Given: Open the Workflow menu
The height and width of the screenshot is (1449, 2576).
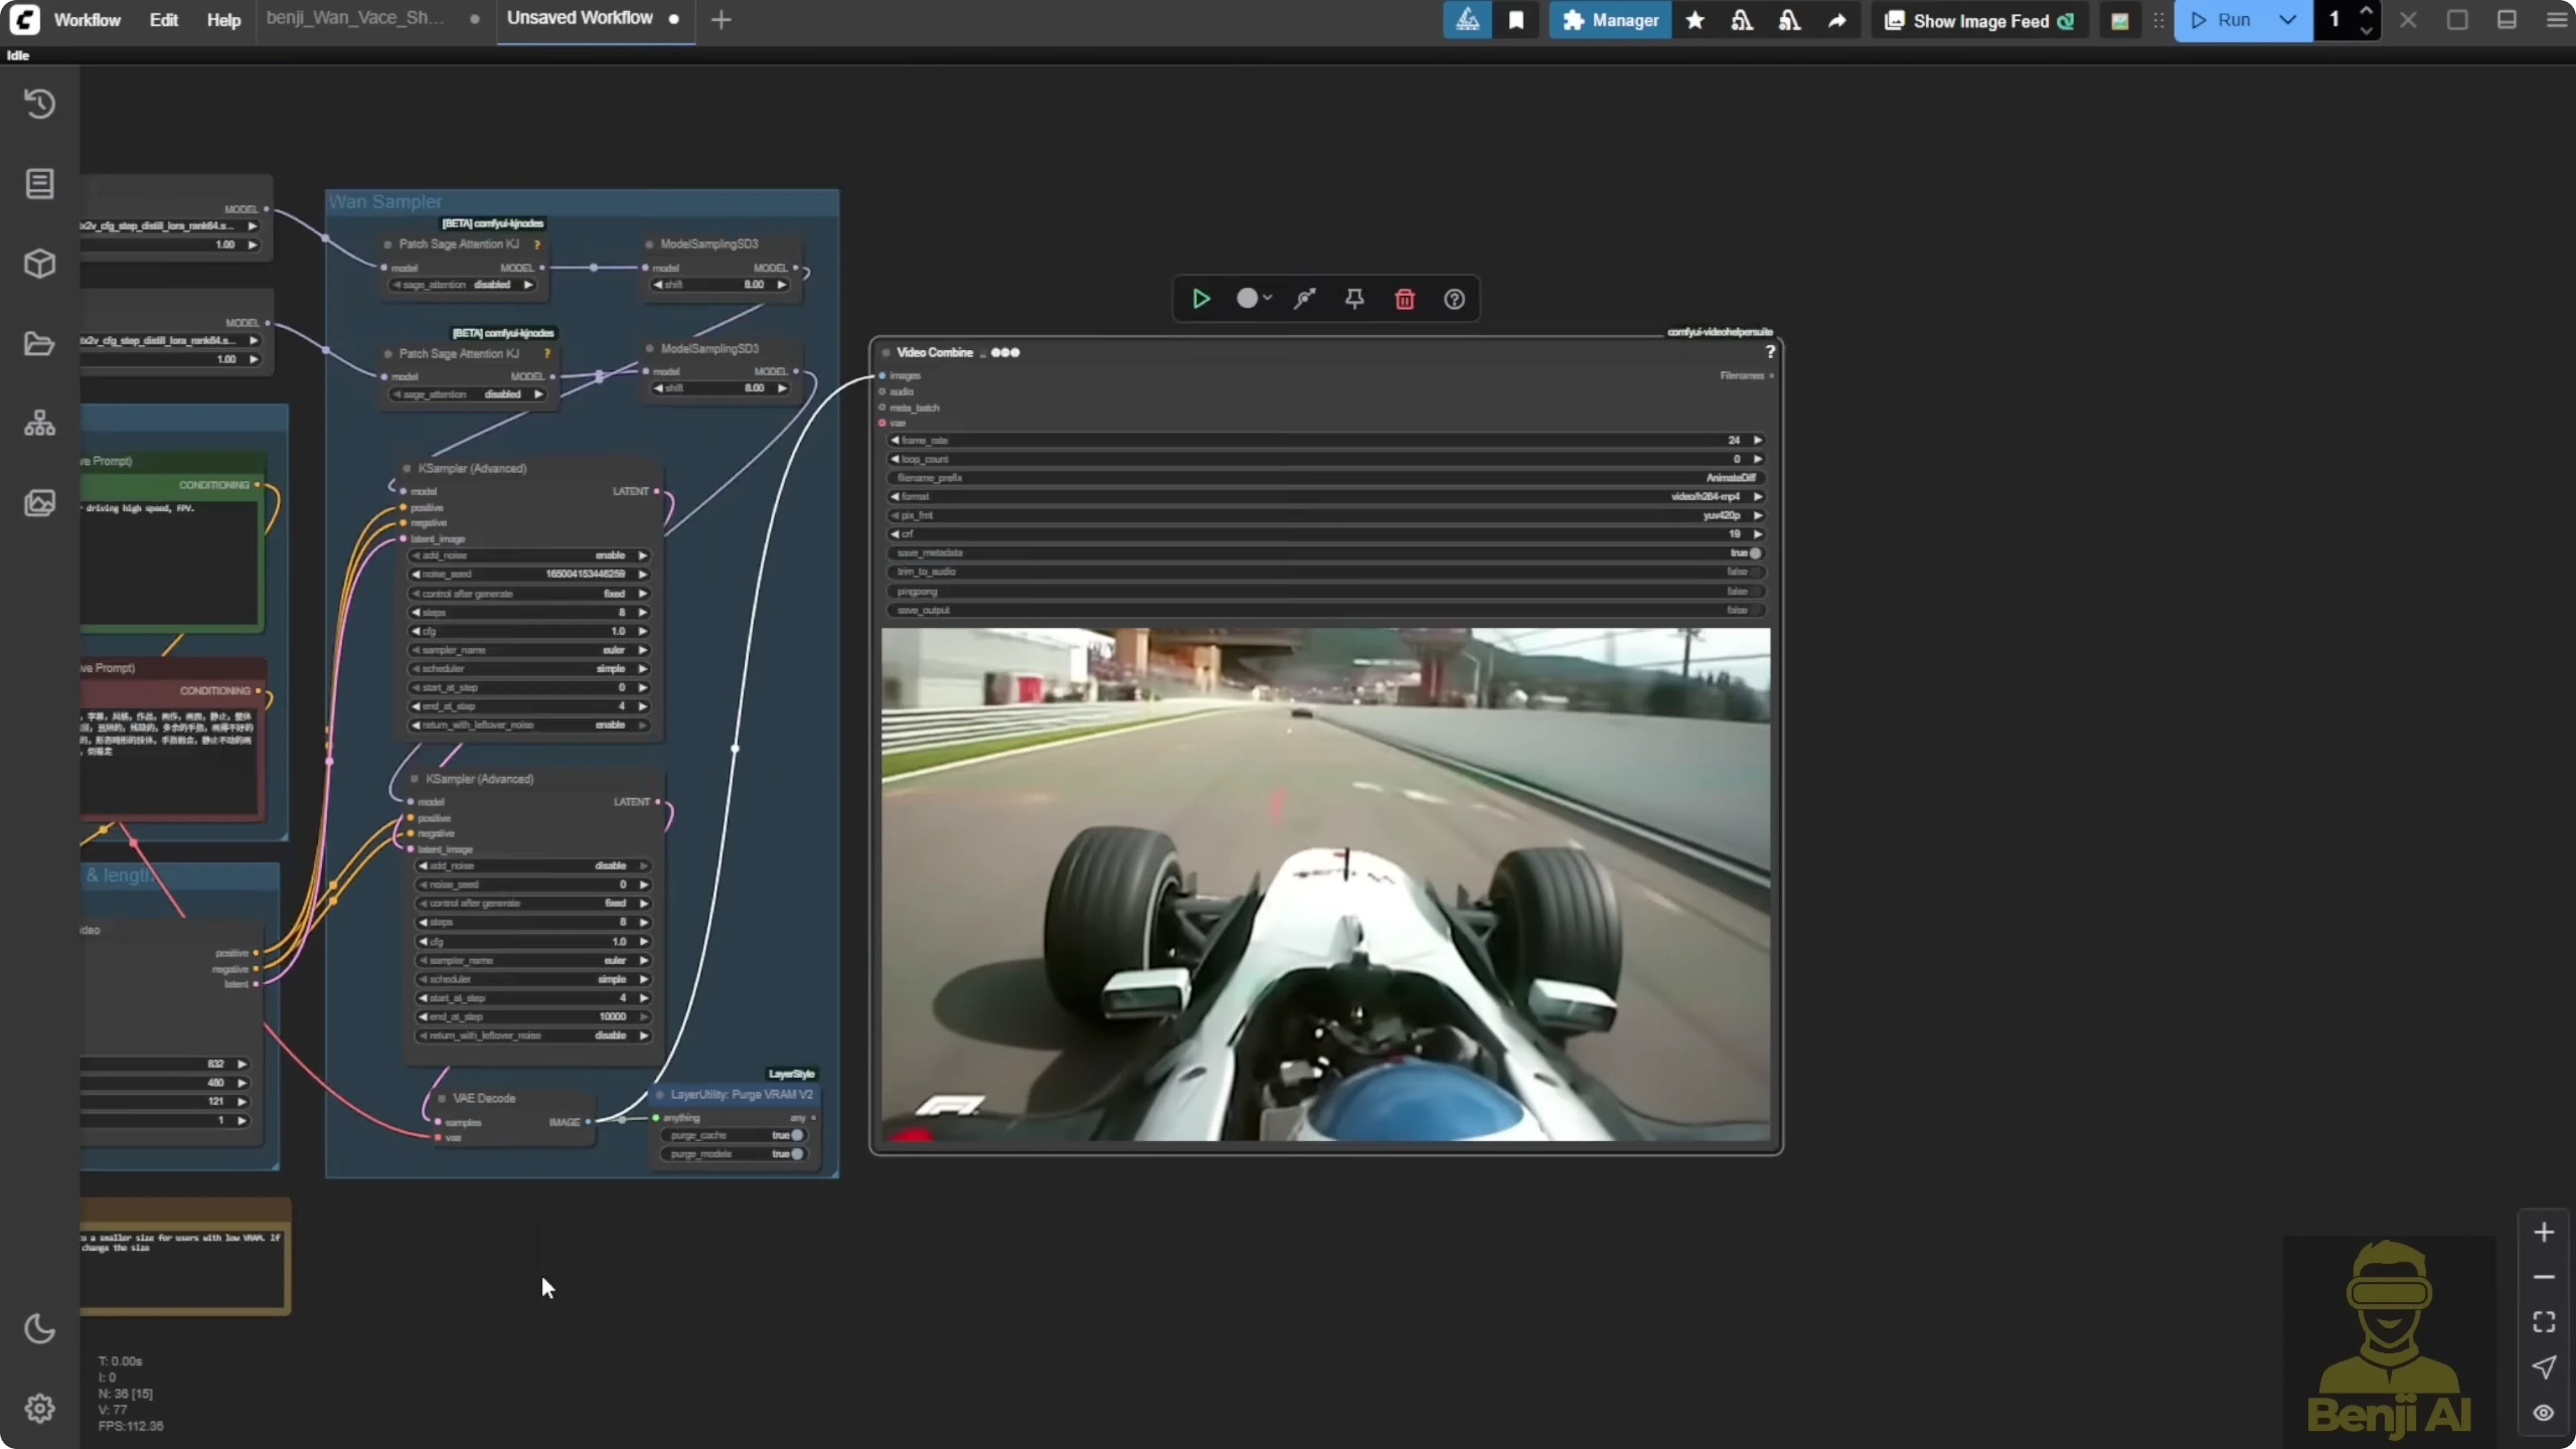Looking at the screenshot, I should 87,19.
